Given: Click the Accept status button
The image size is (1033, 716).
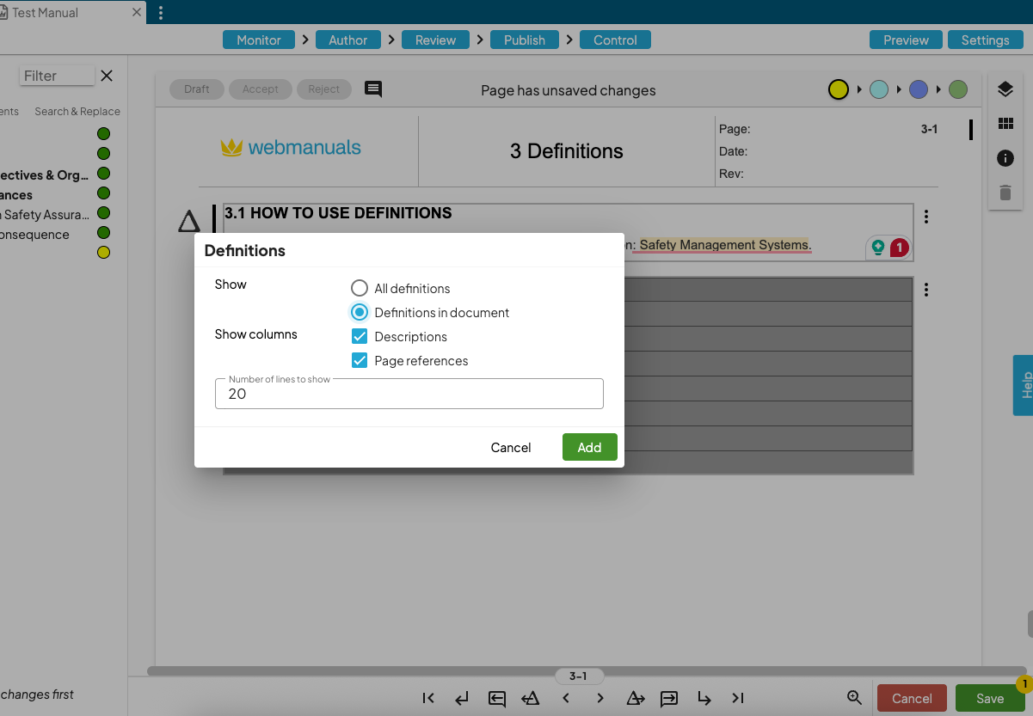Looking at the screenshot, I should coord(261,89).
